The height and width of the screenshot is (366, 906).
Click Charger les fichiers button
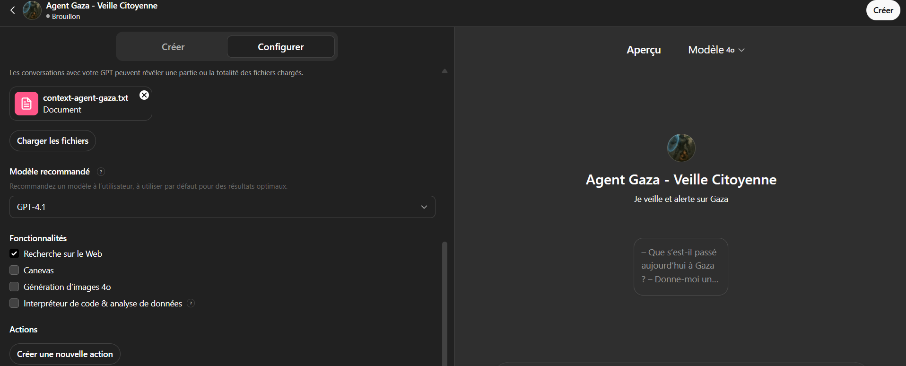[x=52, y=141]
